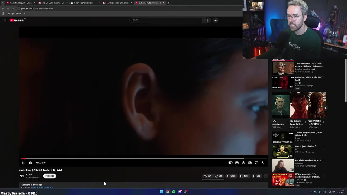The image size is (347, 195).
Task: Open options for Ivan Trojan video
Action: pyautogui.click(x=325, y=147)
